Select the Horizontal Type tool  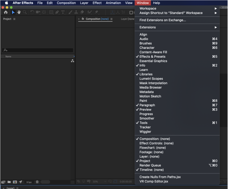pos(63,12)
